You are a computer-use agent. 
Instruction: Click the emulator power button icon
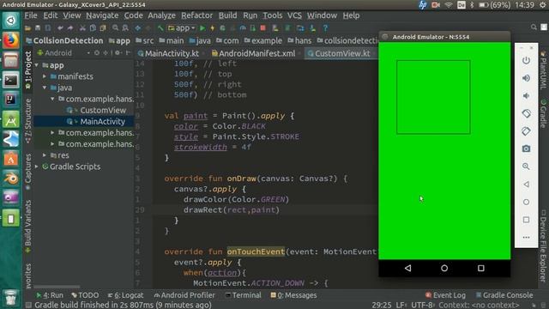coord(526,60)
